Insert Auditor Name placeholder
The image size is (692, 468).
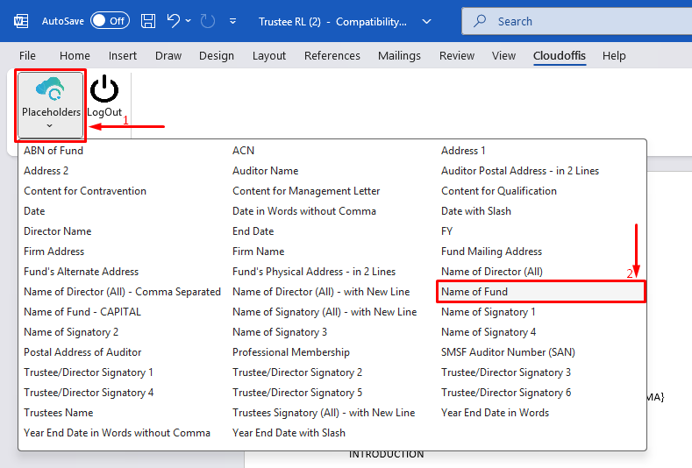pos(265,171)
